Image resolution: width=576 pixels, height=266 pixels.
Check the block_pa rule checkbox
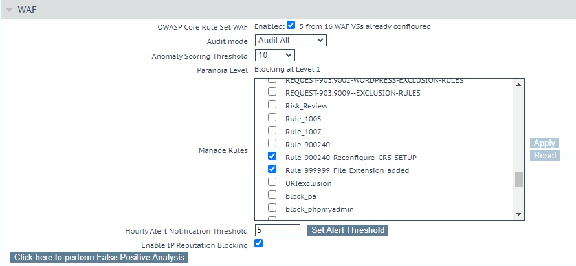272,195
